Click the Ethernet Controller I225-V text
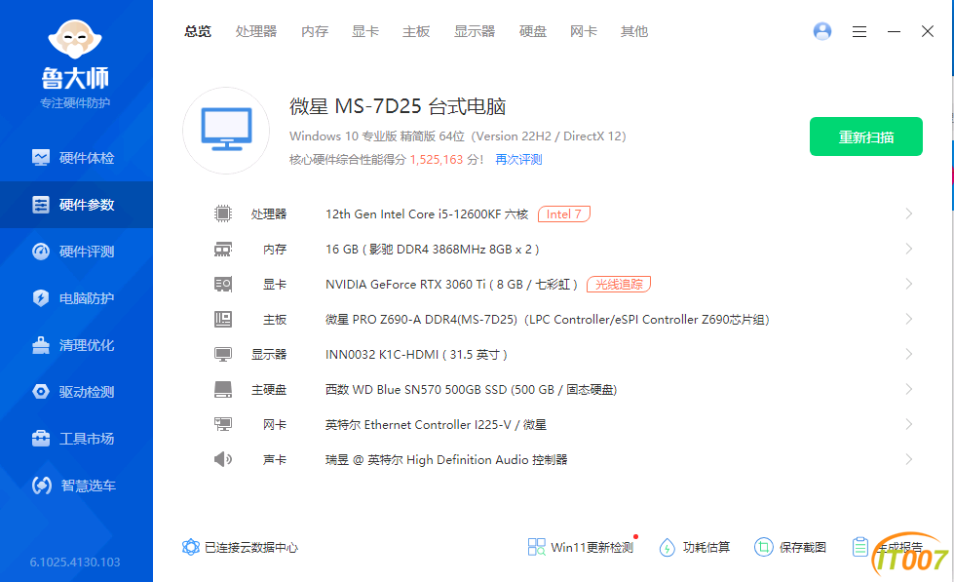This screenshot has height=582, width=954. coord(438,425)
